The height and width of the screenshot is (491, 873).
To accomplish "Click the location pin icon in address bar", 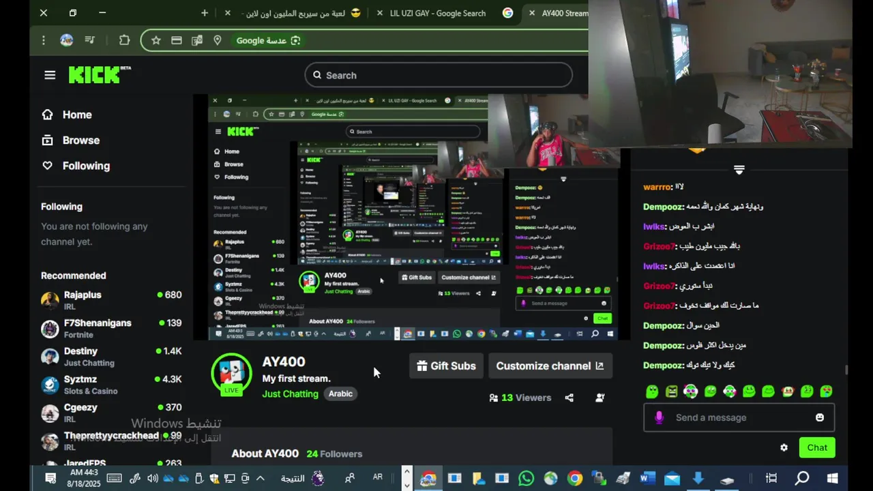I will point(217,40).
